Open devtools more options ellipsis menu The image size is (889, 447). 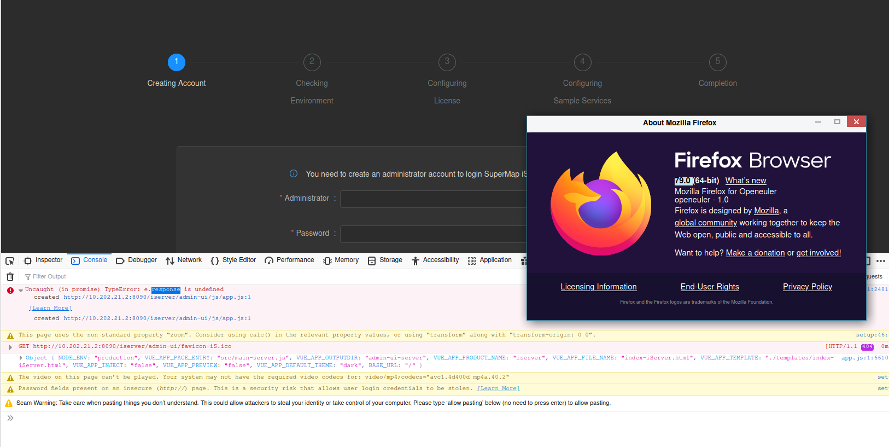pyautogui.click(x=881, y=261)
